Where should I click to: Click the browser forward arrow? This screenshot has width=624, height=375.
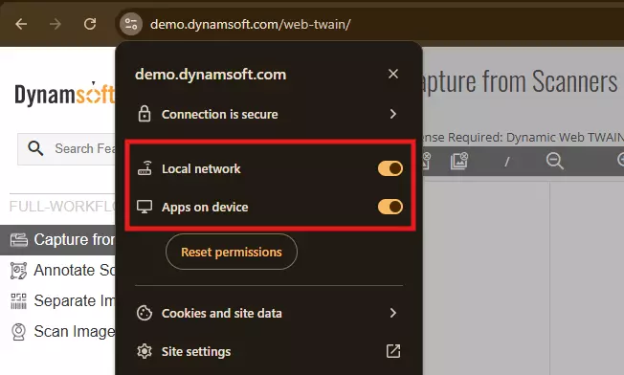coord(56,24)
